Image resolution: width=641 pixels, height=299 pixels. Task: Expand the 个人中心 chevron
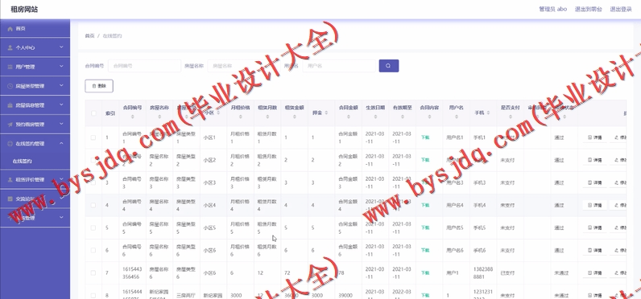click(61, 47)
